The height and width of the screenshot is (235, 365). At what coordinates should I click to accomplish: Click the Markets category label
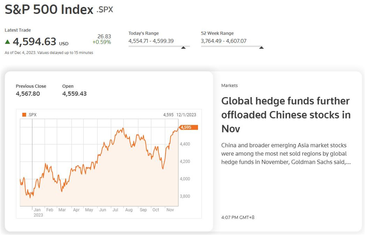click(x=230, y=85)
